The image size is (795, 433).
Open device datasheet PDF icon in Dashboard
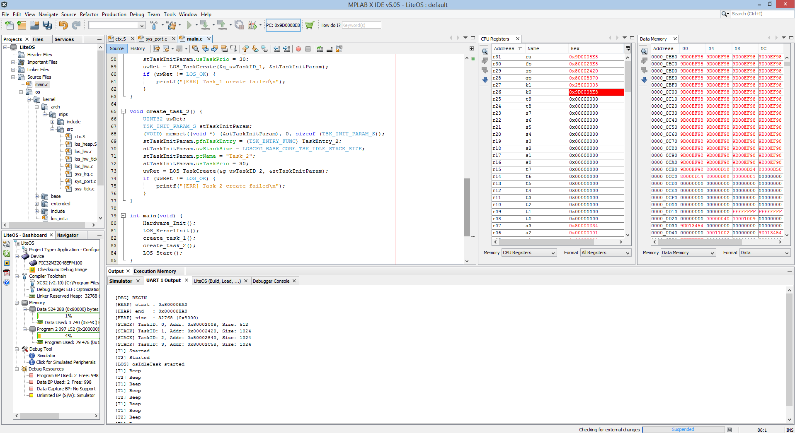point(7,273)
